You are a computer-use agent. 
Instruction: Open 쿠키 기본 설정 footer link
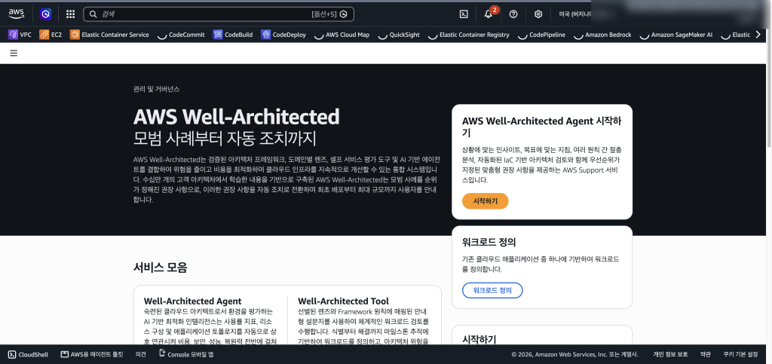740,354
